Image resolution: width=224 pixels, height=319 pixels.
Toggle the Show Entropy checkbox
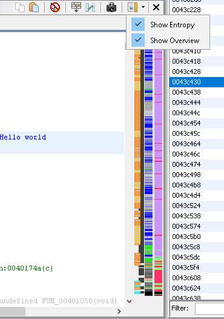tap(138, 24)
